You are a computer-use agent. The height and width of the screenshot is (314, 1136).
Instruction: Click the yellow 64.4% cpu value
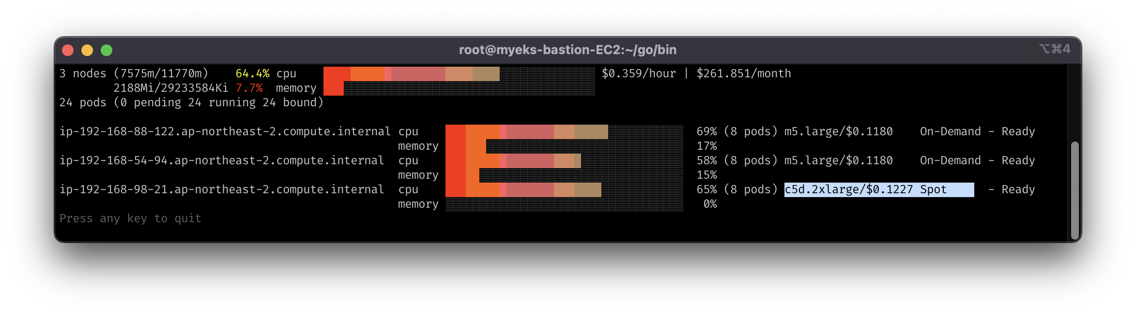click(252, 73)
